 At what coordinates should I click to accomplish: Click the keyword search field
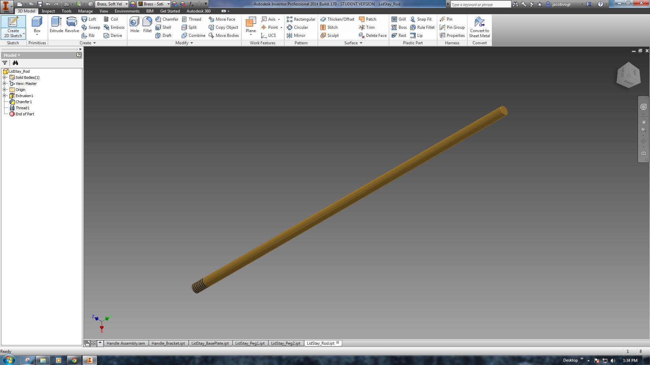coord(480,4)
